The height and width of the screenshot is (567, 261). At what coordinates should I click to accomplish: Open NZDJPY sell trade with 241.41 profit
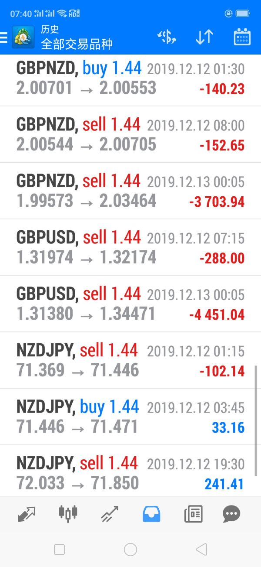130,473
